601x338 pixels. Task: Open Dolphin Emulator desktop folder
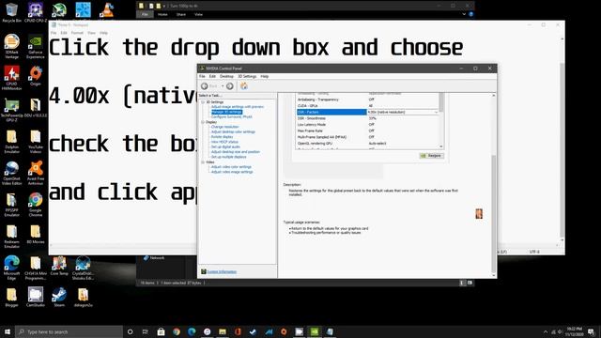pyautogui.click(x=11, y=142)
